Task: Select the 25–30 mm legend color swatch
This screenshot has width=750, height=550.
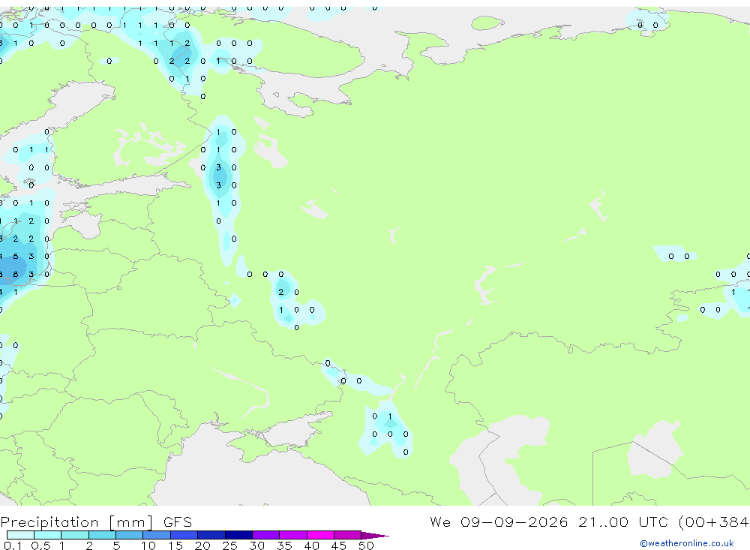Action: [x=238, y=535]
